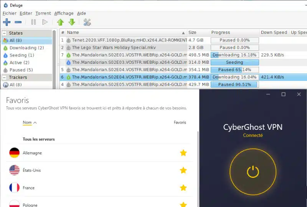Maximize the CyberGhost VPN window

[283, 94]
